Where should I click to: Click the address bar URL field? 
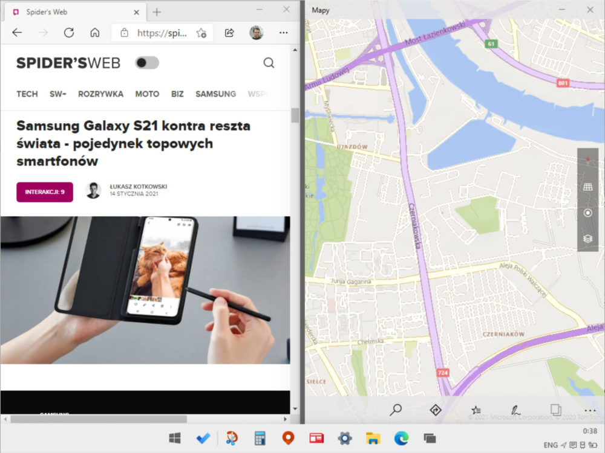click(162, 33)
